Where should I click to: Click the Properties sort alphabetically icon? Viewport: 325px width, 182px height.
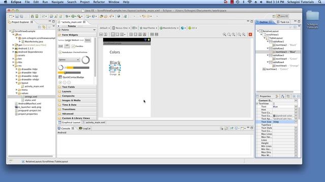point(282,97)
